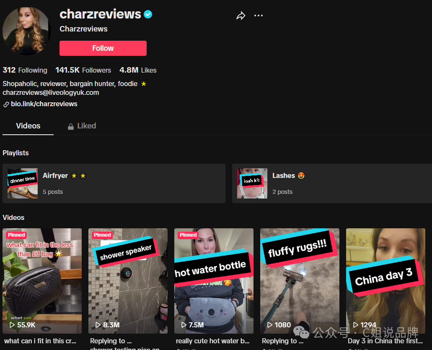
Task: Open the charzreviews profile picture
Action: tap(27, 31)
